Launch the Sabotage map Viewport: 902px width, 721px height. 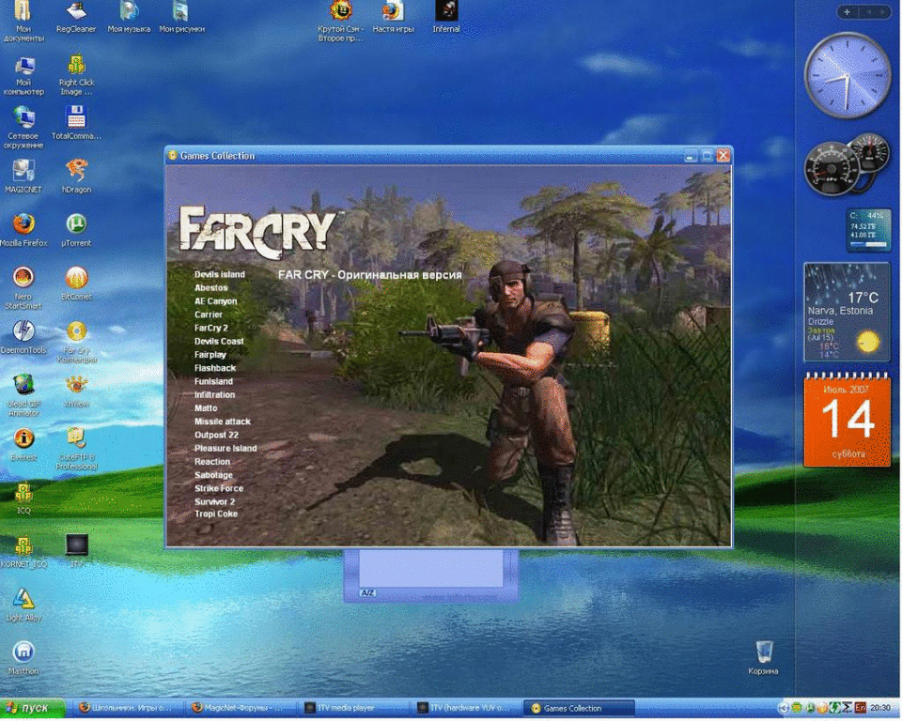pyautogui.click(x=213, y=475)
